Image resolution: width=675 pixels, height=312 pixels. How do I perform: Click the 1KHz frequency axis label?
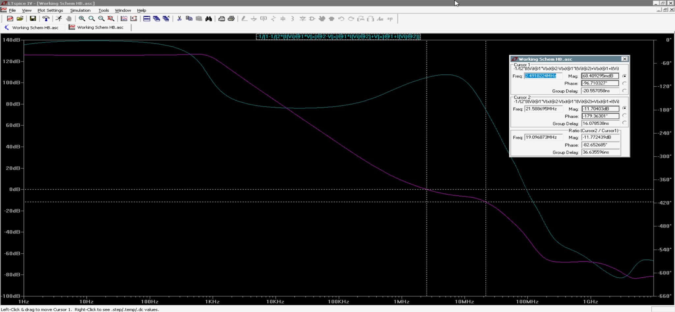click(212, 301)
